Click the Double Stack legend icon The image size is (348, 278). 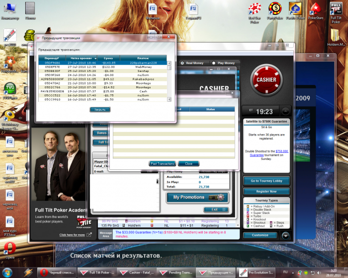(248, 209)
